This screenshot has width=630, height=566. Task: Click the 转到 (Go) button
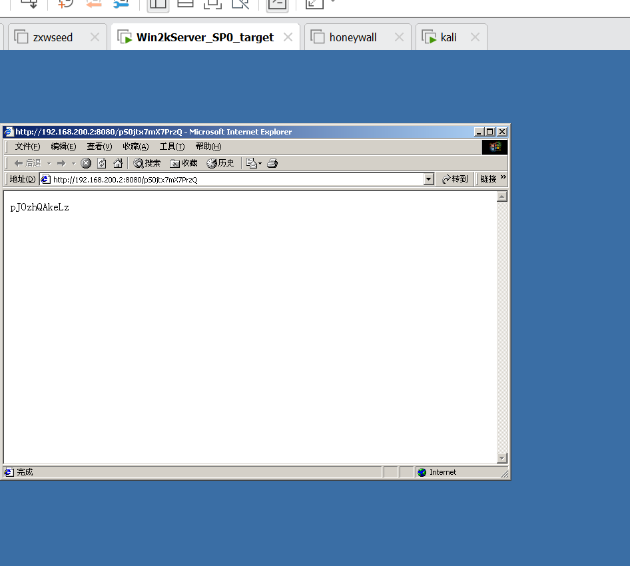pos(456,178)
